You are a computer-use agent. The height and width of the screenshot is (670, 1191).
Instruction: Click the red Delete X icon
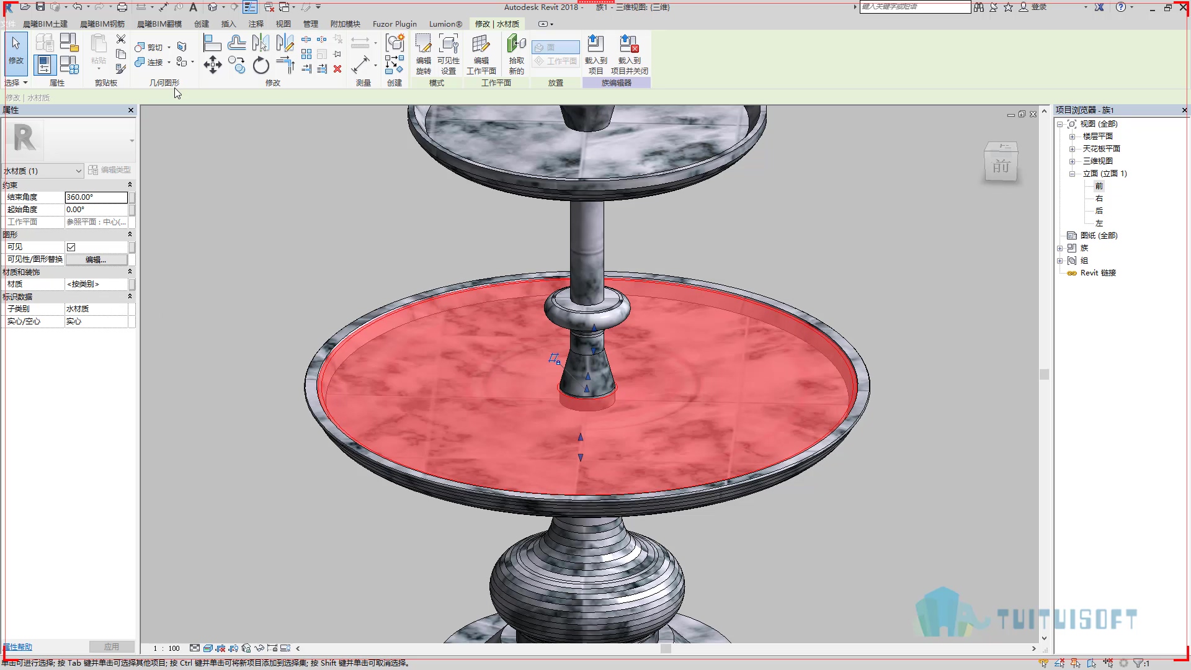pos(337,69)
